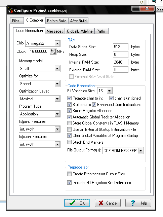Check Create Preprocessor Output Files

[x=69, y=174]
